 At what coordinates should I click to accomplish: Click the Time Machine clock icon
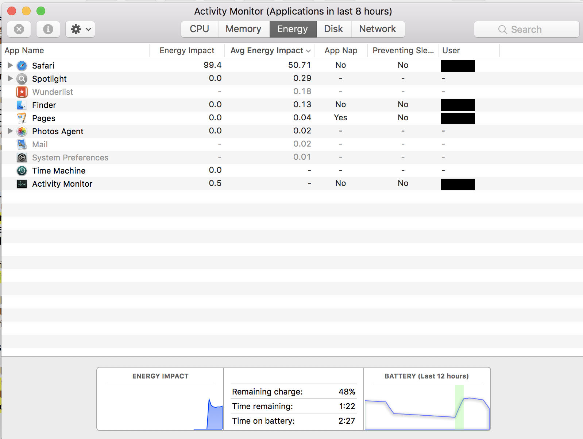pyautogui.click(x=22, y=171)
